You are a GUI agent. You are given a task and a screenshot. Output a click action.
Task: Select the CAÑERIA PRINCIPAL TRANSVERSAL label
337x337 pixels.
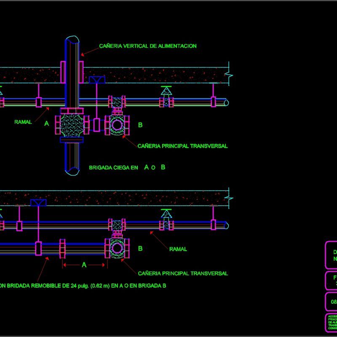183,146
